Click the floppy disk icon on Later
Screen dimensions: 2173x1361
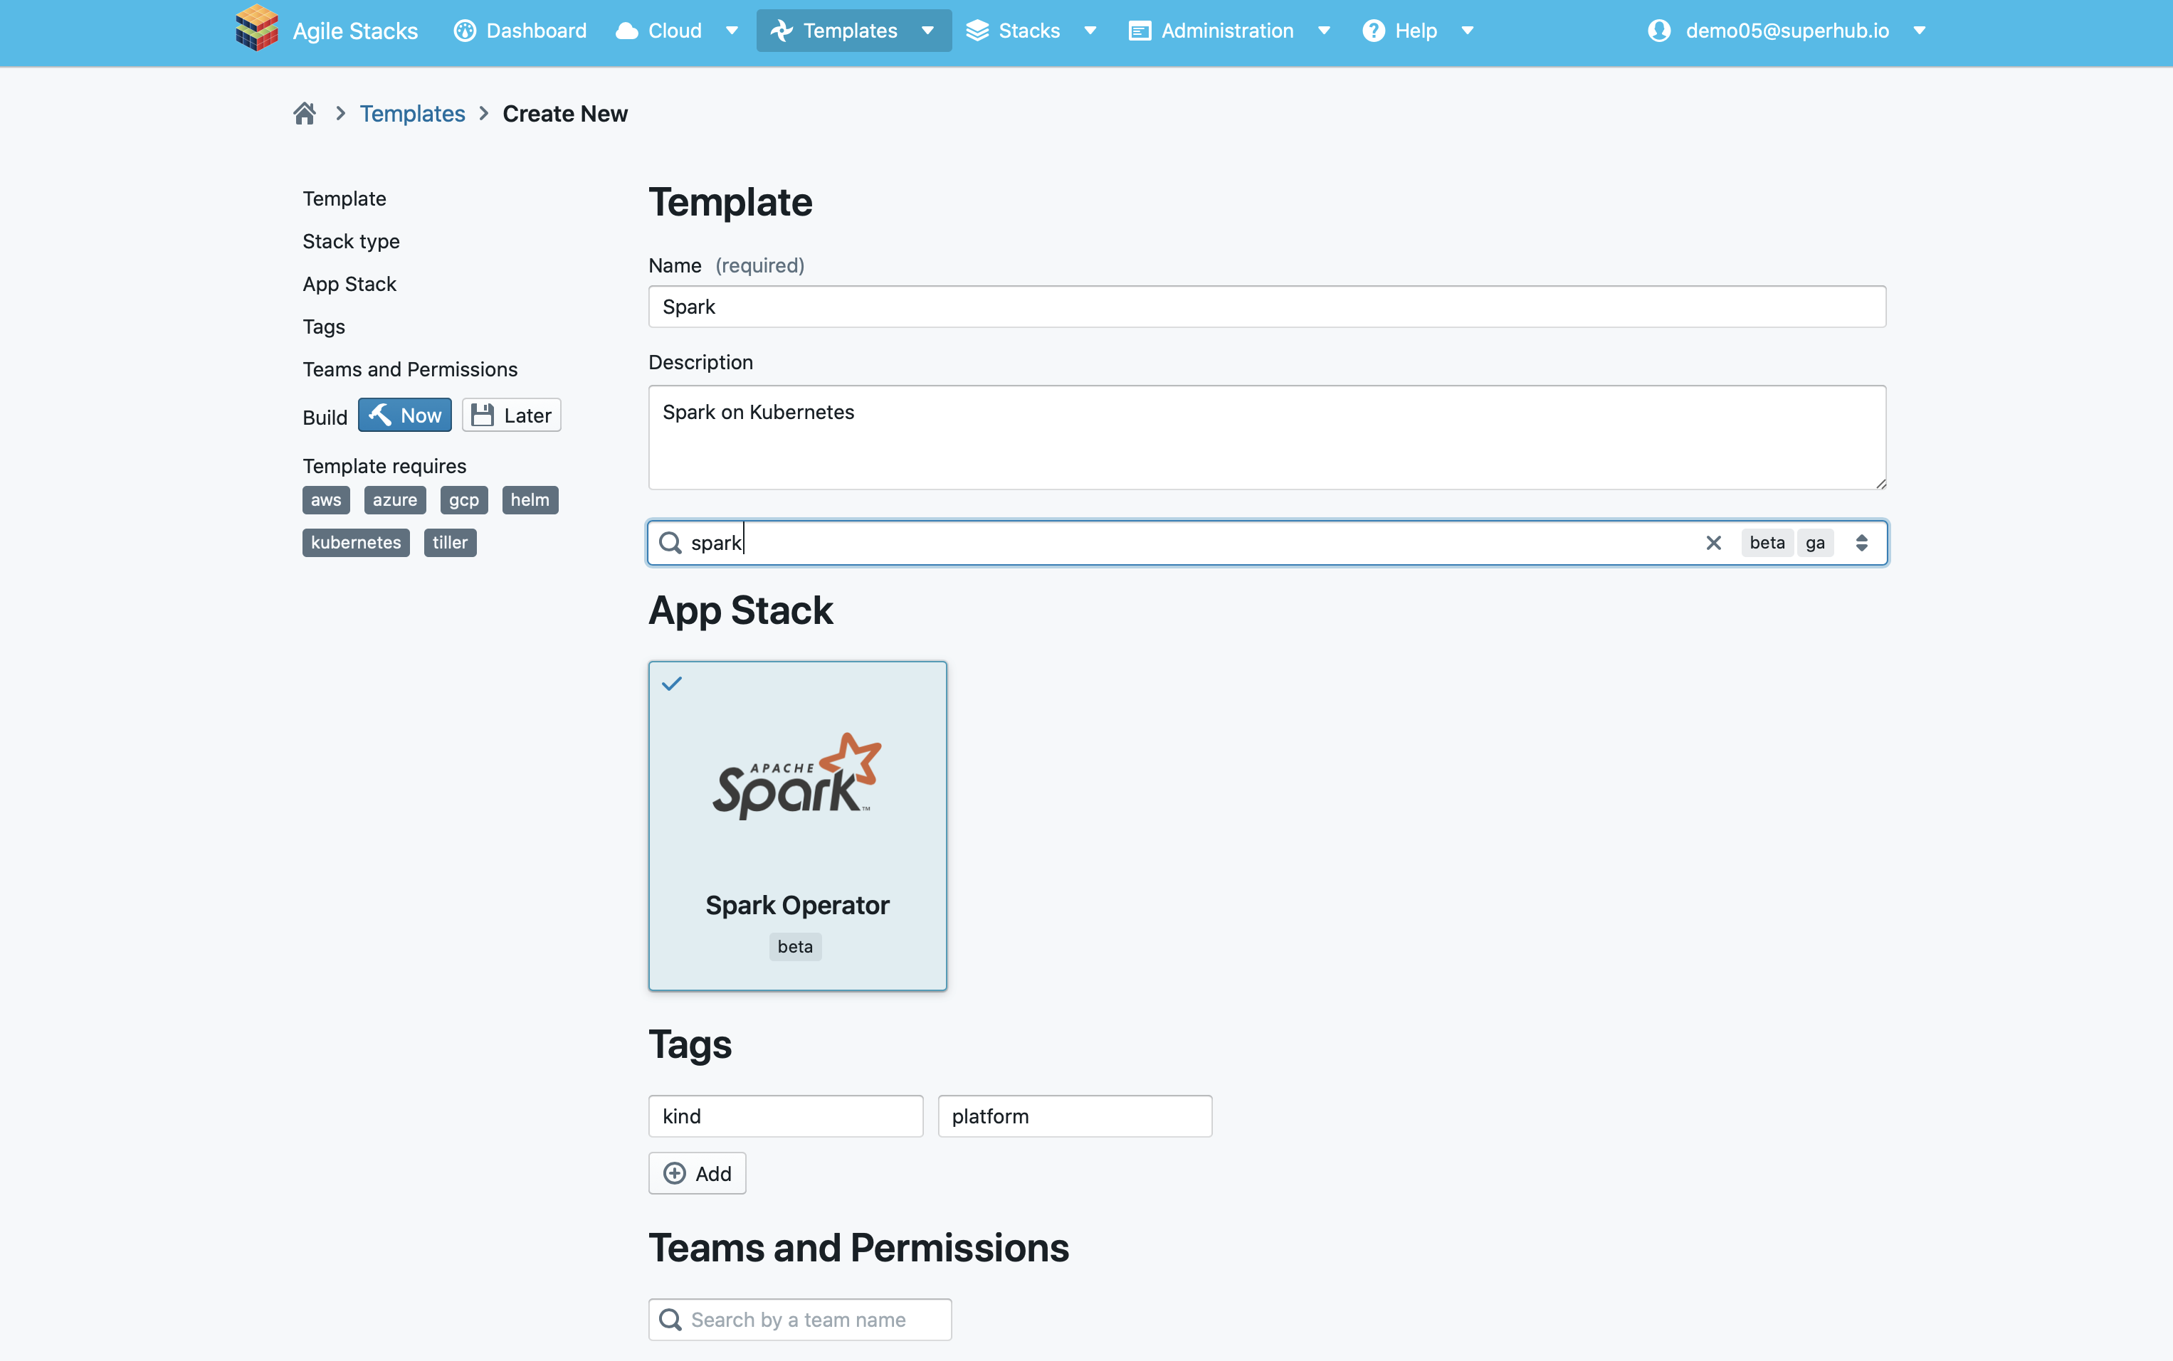(483, 415)
